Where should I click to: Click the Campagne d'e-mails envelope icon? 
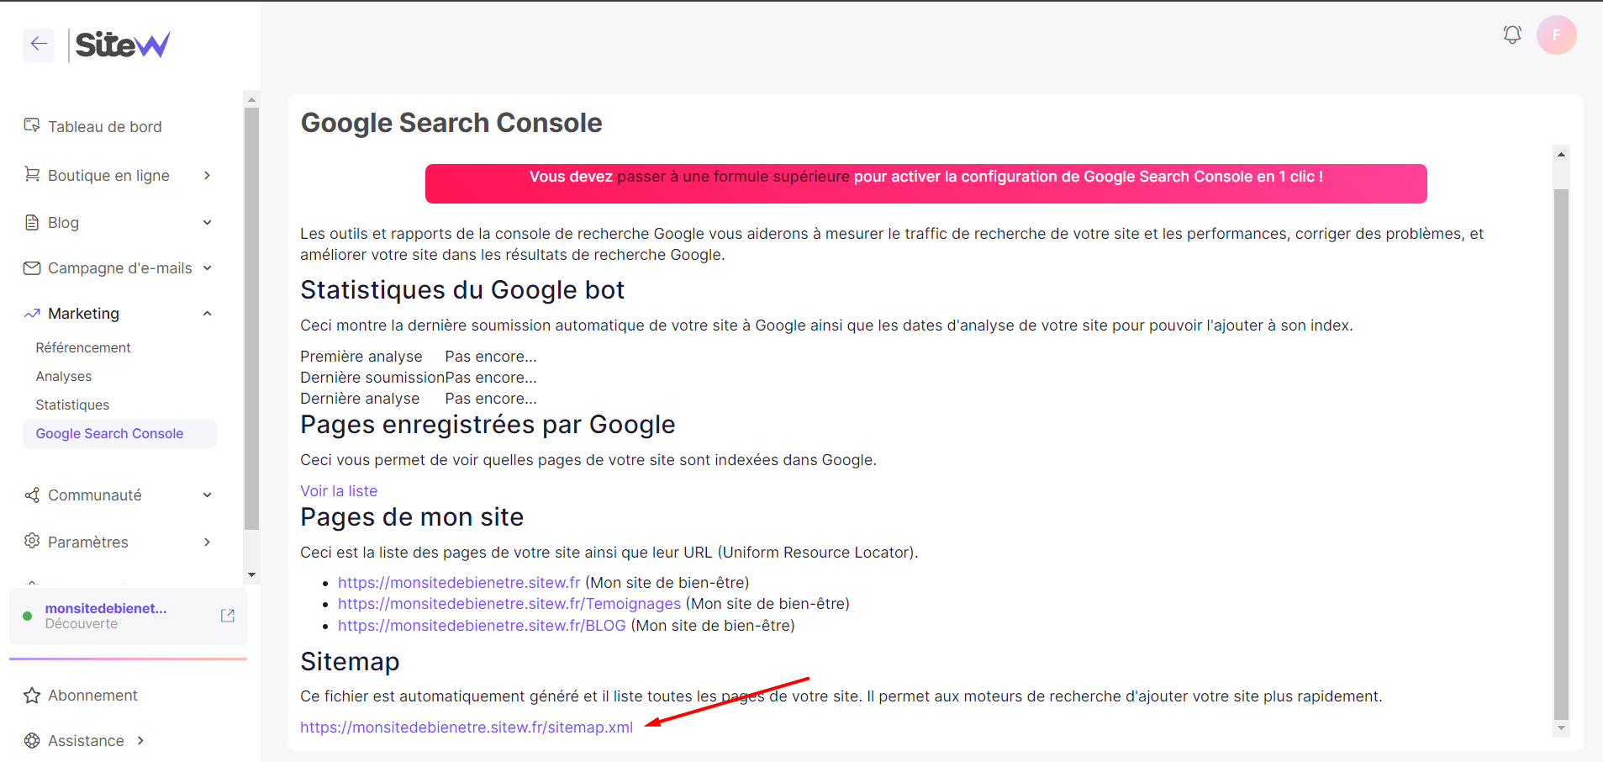click(32, 268)
